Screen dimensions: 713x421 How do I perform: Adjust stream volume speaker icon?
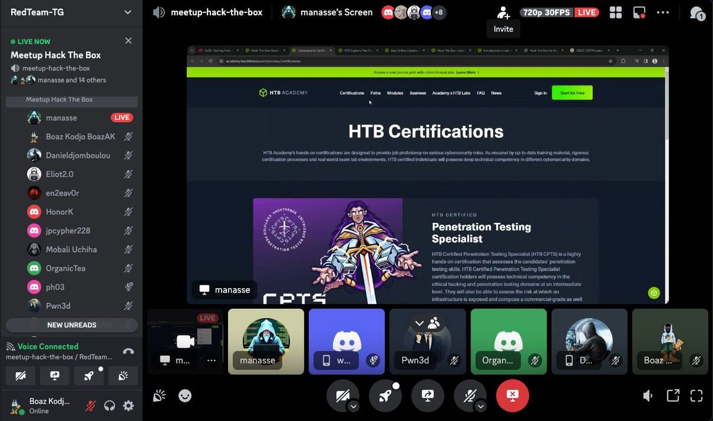click(649, 396)
